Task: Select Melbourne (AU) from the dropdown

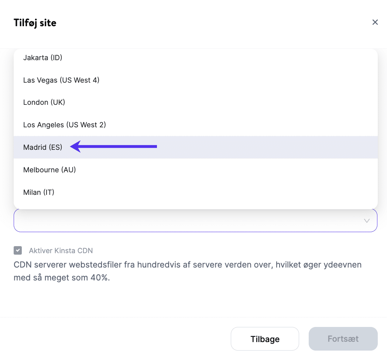Action: tap(49, 170)
